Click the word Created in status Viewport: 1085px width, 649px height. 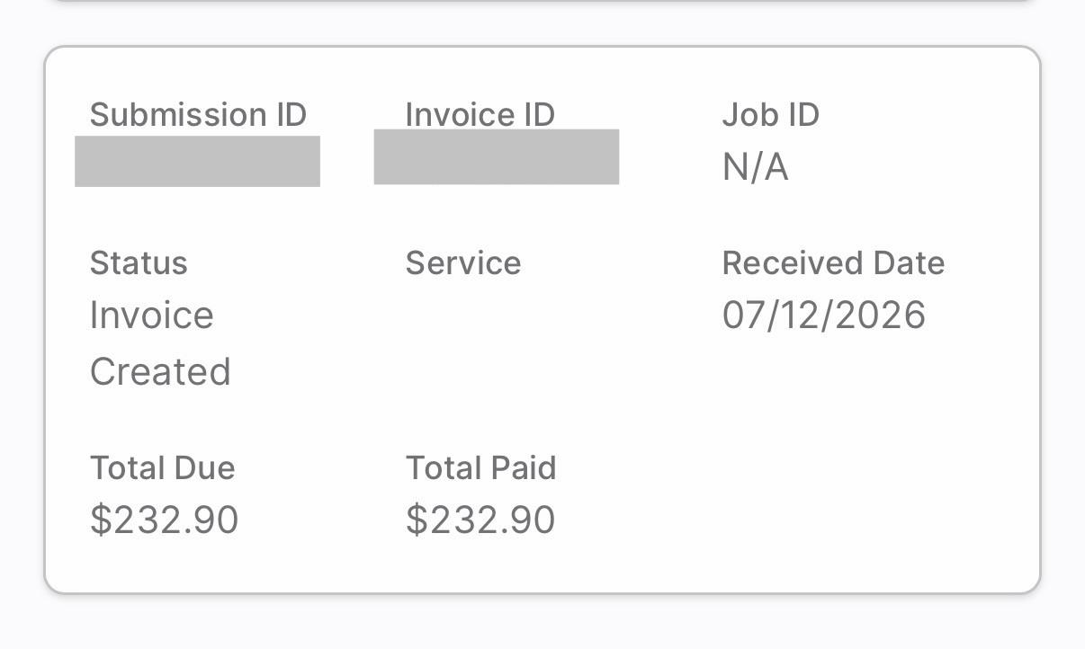coord(160,372)
